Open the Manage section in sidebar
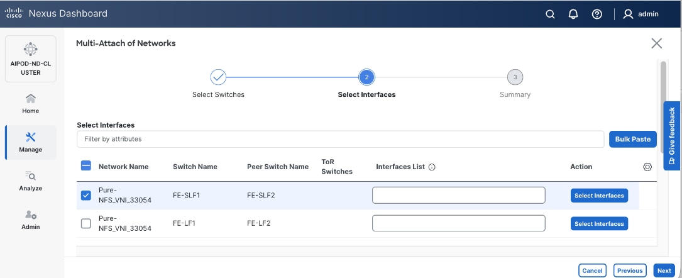The width and height of the screenshot is (682, 278). [30, 142]
